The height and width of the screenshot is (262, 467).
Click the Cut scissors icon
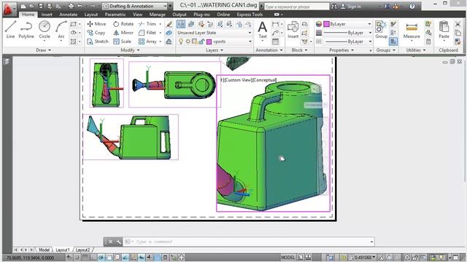[458, 24]
